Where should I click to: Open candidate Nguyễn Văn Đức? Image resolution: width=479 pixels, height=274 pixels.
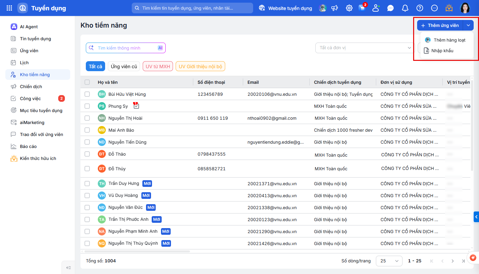point(125,207)
